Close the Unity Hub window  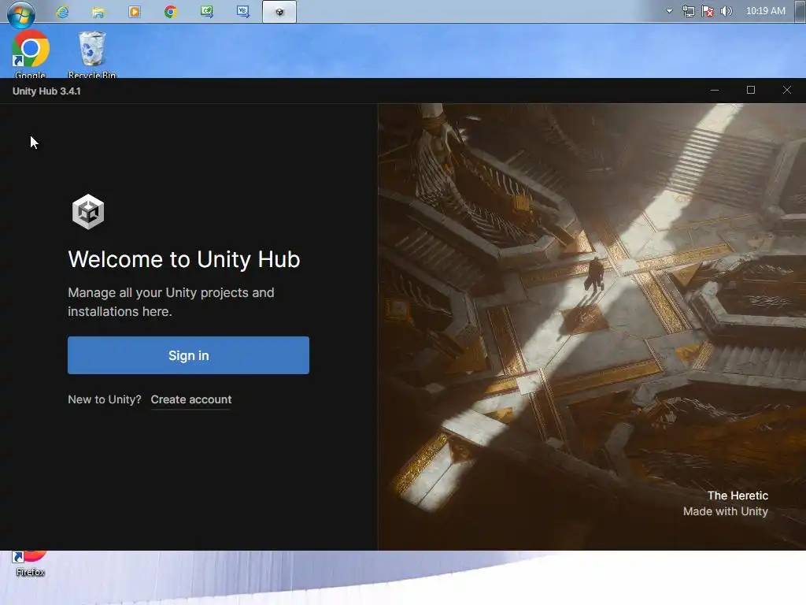(x=786, y=90)
